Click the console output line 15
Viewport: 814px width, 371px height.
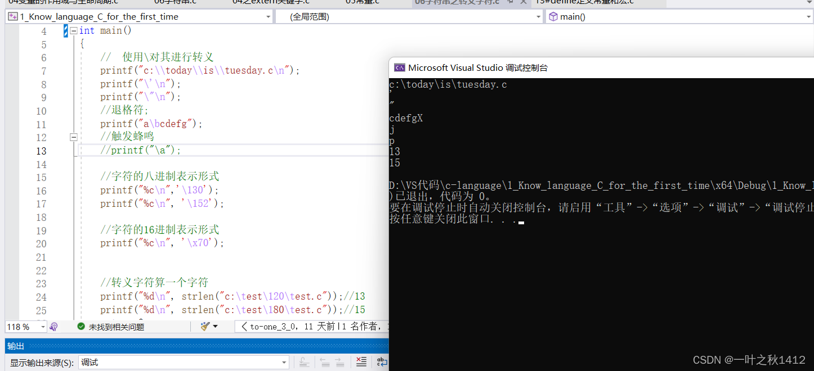coord(395,163)
